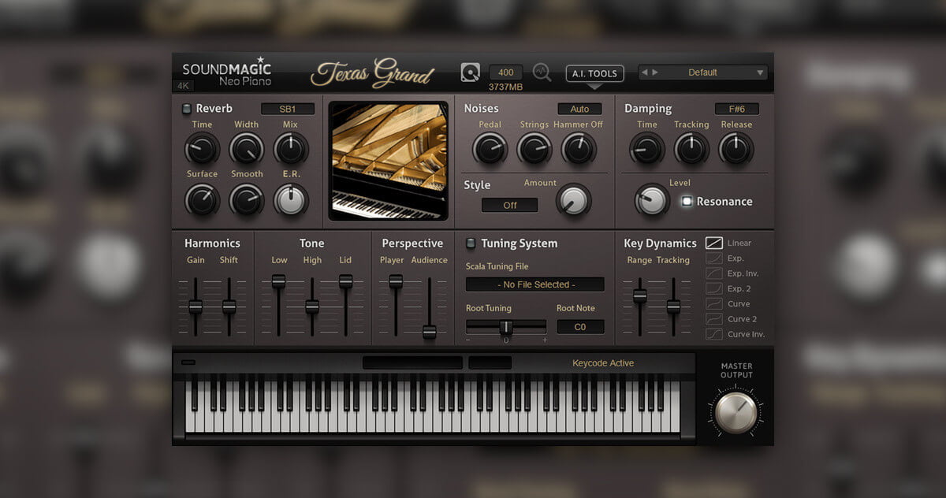Open the F#6 damping note selector
The image size is (946, 498).
(736, 109)
